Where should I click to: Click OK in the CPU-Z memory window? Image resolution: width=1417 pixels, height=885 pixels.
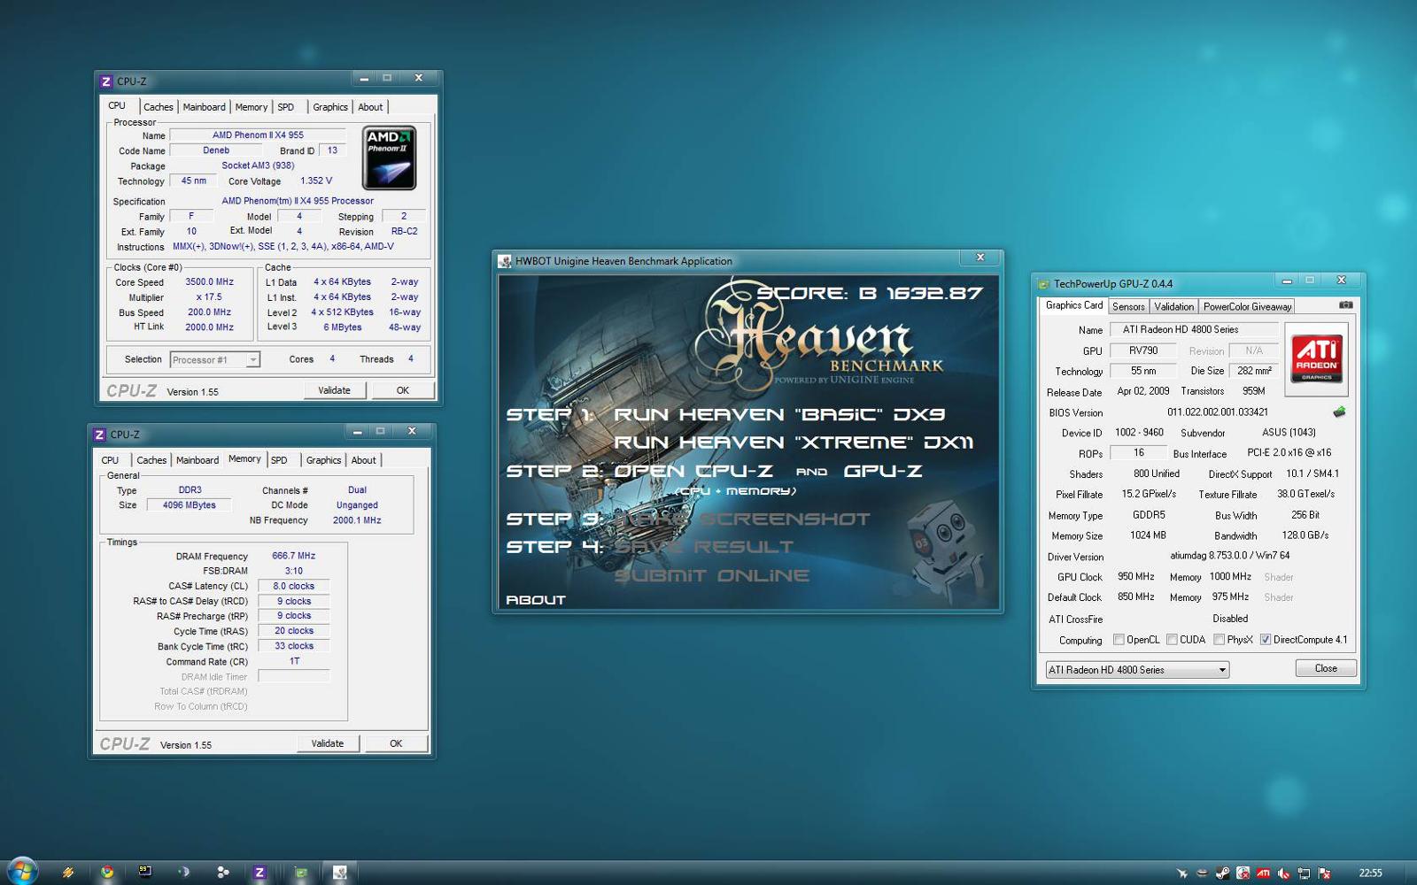pos(396,743)
